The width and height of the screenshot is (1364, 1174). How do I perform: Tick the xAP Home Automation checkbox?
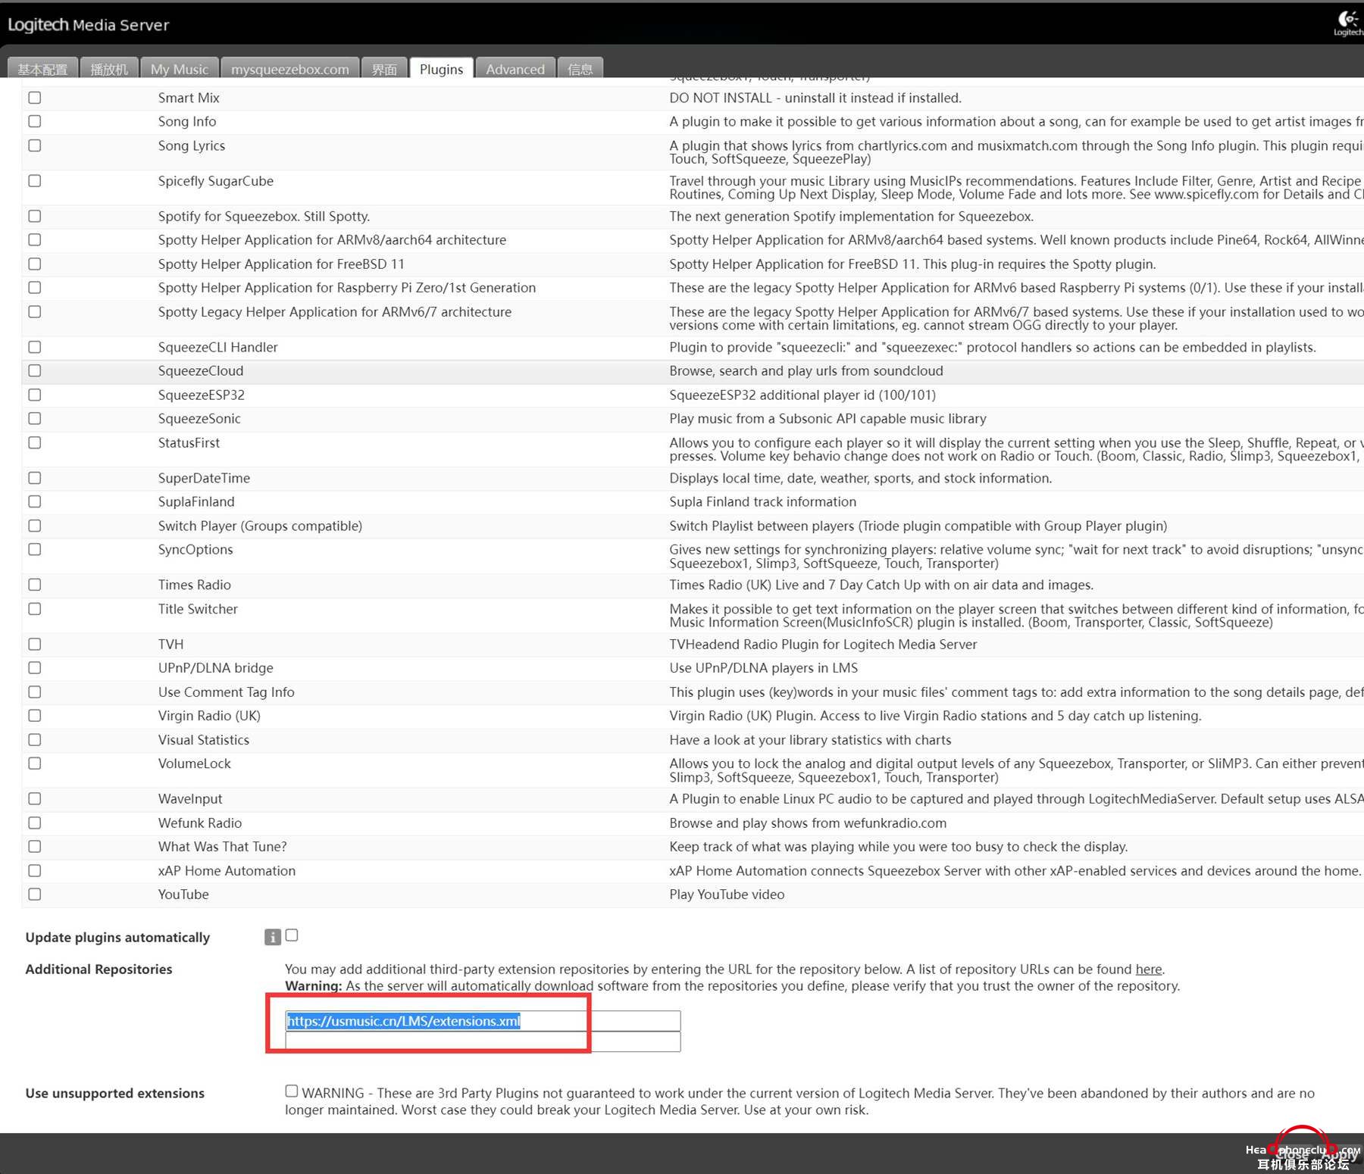35,871
